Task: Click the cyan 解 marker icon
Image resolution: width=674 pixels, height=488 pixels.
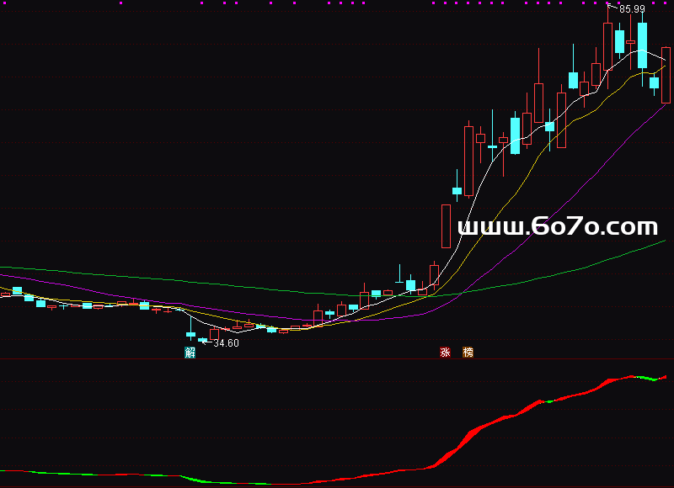Action: point(190,353)
